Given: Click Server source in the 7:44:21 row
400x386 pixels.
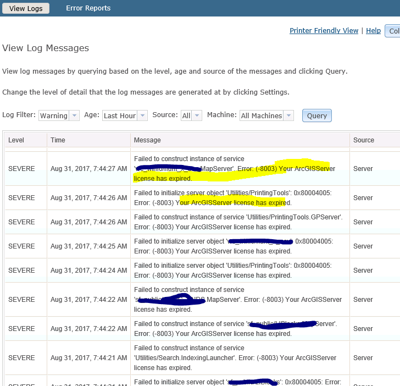Looking at the screenshot, I should click(x=363, y=358).
